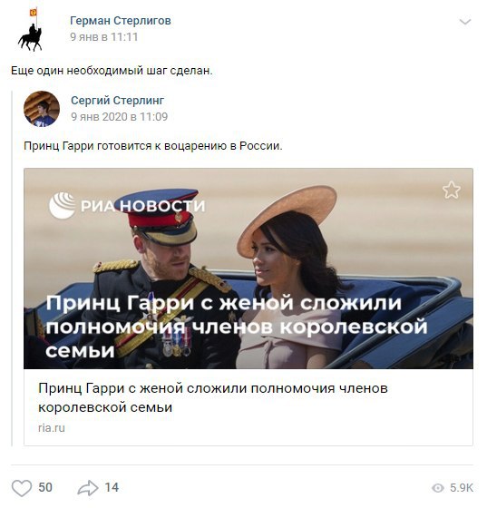Click the like count 50
Screen dimensions: 487x508
[x=45, y=488]
